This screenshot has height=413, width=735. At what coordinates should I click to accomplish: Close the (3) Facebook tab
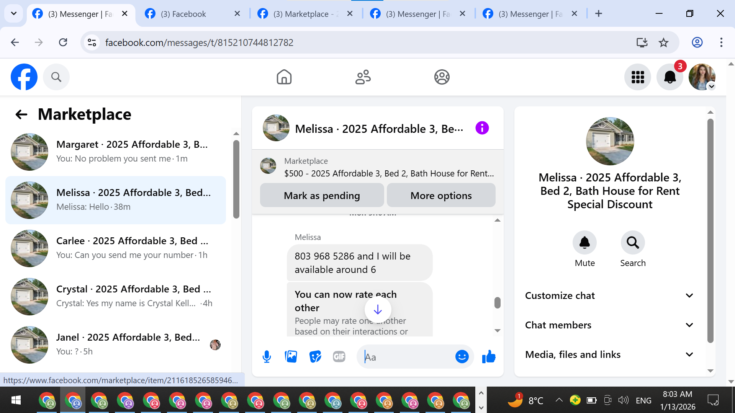(x=237, y=14)
